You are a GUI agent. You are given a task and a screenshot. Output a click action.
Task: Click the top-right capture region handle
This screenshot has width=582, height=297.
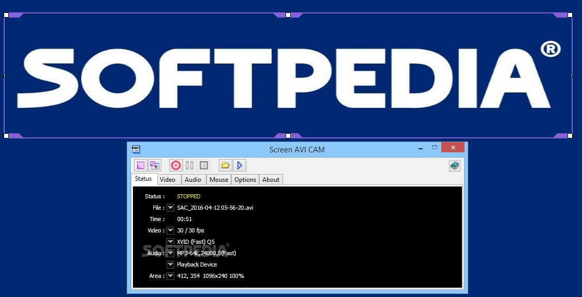tap(570, 15)
